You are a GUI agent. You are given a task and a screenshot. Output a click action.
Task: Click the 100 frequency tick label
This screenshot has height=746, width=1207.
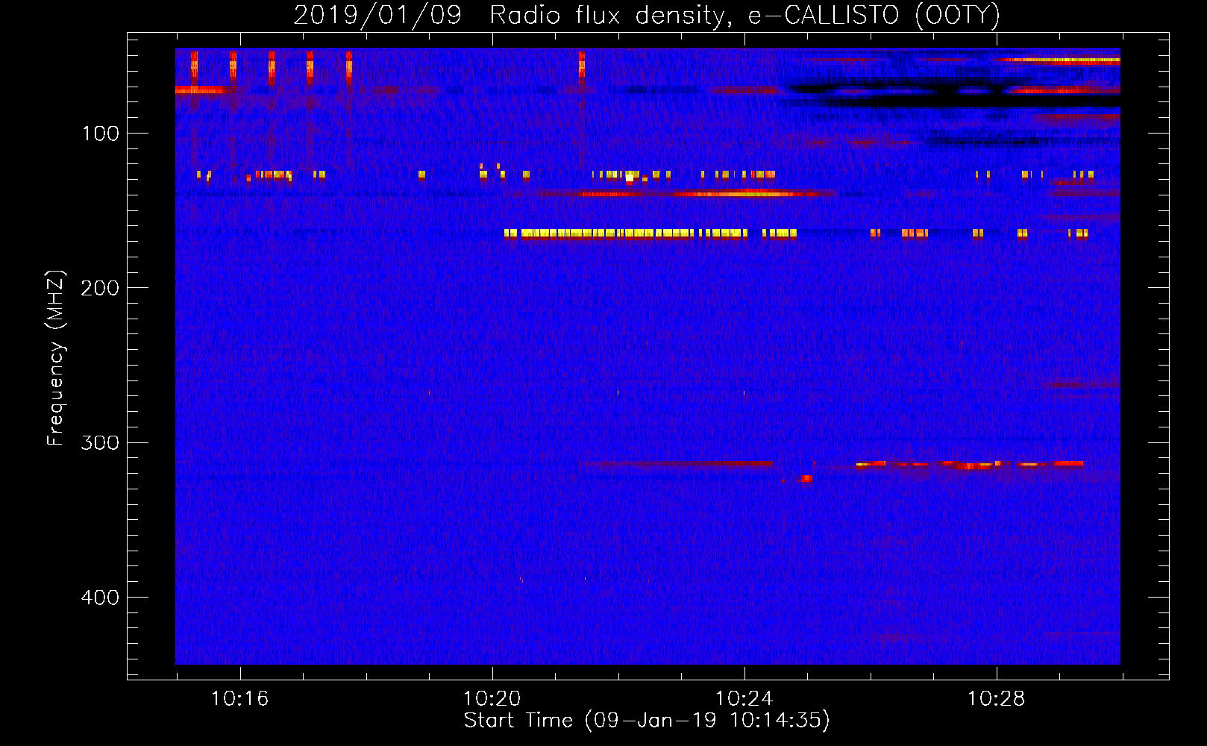point(101,134)
